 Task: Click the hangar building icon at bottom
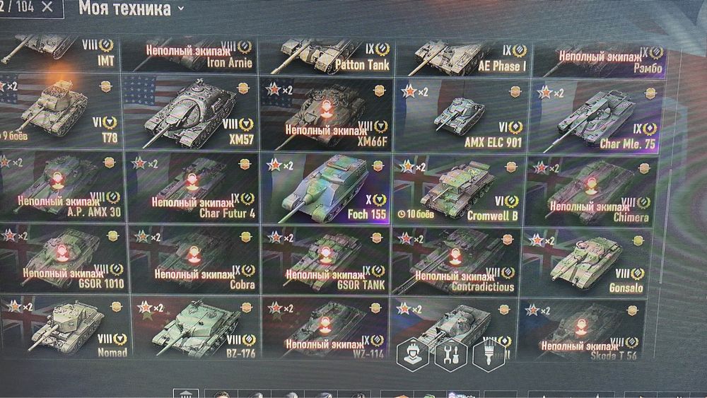pos(186,394)
